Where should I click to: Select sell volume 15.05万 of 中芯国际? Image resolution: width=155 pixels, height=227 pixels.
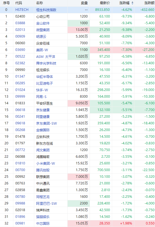point(82,223)
